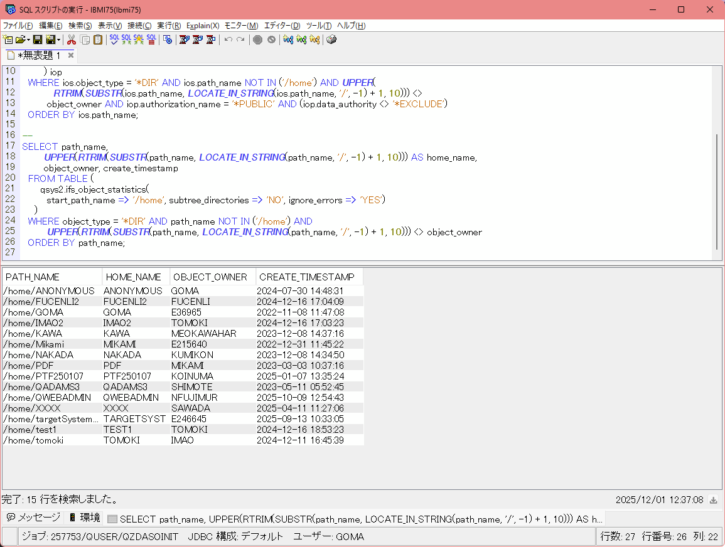Open the 表示(V) menu
This screenshot has height=547, width=725.
pos(110,26)
